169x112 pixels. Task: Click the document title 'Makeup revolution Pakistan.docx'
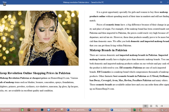[x=76, y=2]
